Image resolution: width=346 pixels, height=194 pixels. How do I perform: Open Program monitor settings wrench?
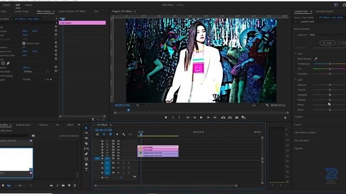coord(267,105)
